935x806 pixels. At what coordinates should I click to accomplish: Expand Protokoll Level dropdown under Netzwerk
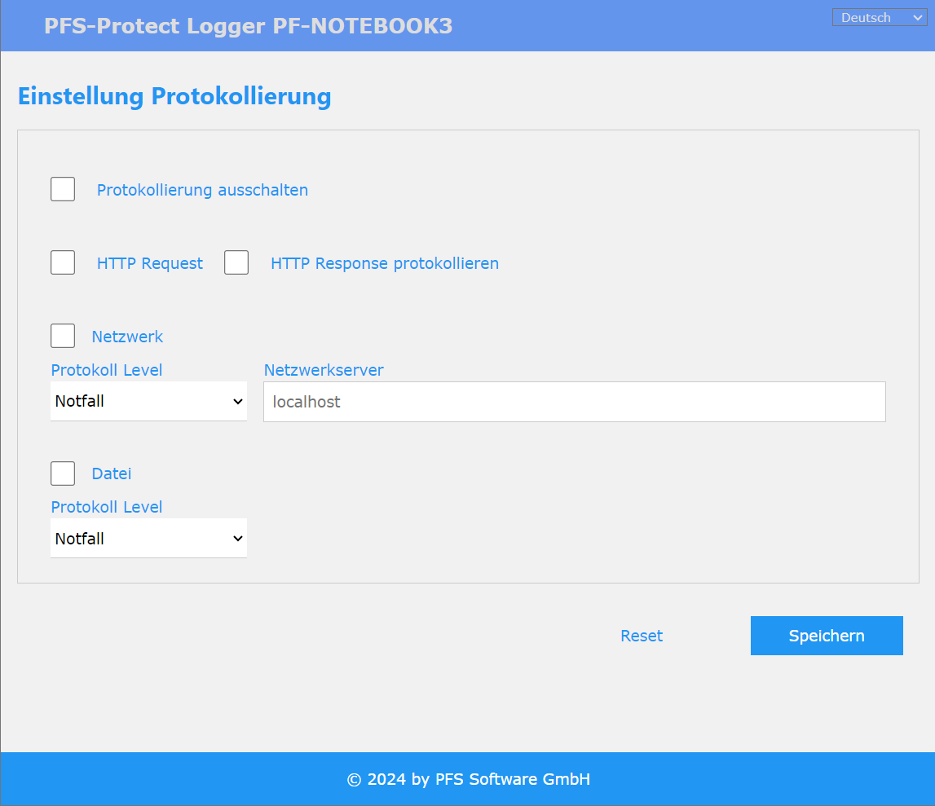(148, 401)
